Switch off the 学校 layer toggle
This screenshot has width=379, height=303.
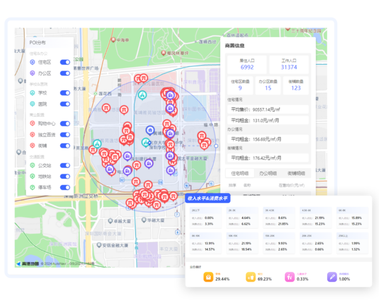pyautogui.click(x=65, y=93)
